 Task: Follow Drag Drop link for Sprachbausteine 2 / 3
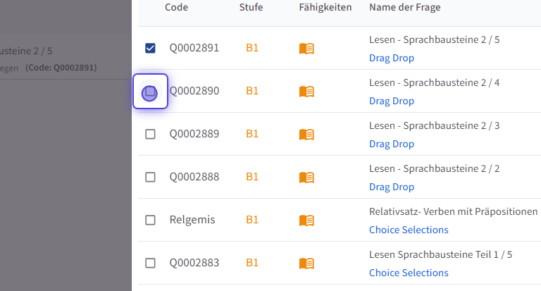pyautogui.click(x=392, y=144)
